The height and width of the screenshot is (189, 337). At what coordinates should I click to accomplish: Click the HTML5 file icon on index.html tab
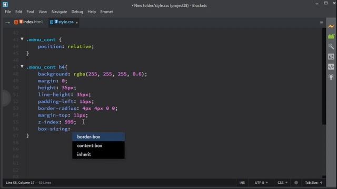tap(16, 22)
